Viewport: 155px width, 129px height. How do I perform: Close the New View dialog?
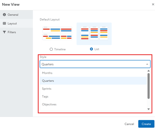click(153, 4)
